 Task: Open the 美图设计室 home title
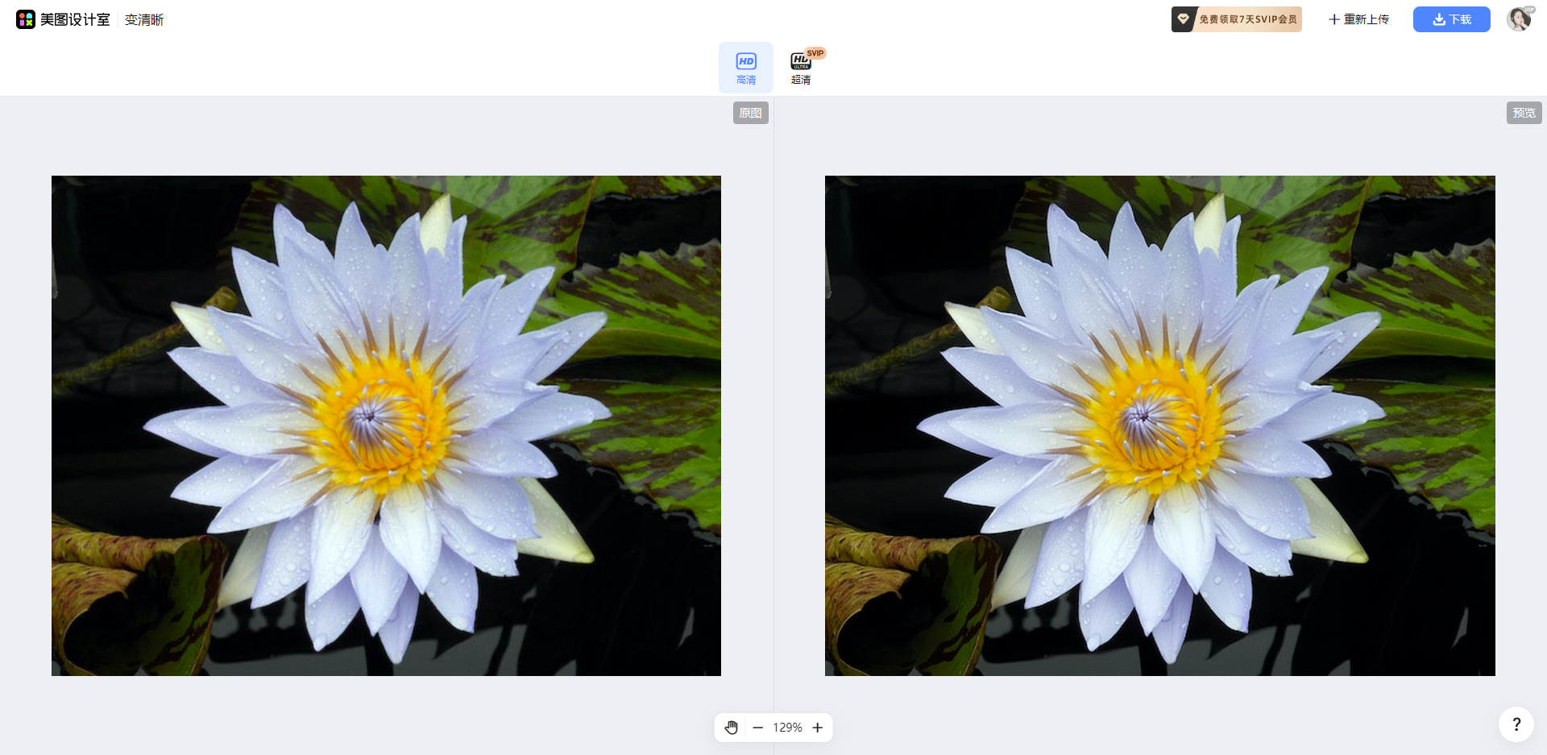(75, 19)
